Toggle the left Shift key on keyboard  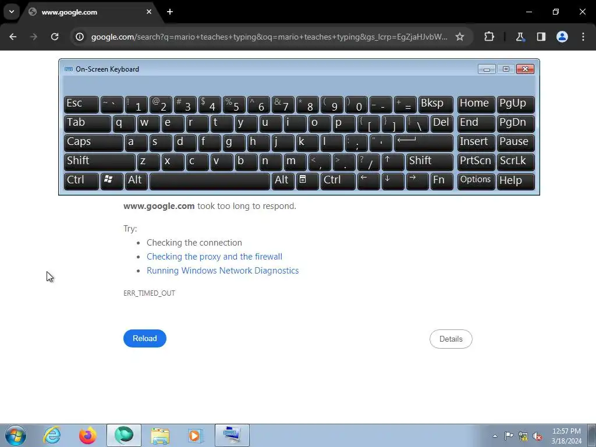click(100, 162)
